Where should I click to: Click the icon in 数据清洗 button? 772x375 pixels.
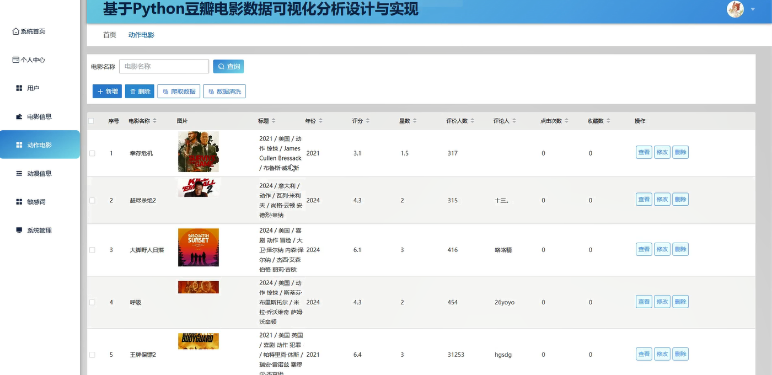click(x=211, y=92)
